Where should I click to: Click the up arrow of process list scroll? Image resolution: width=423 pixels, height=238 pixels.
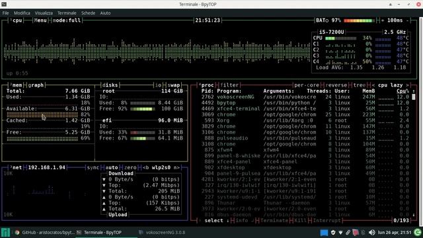(414, 91)
